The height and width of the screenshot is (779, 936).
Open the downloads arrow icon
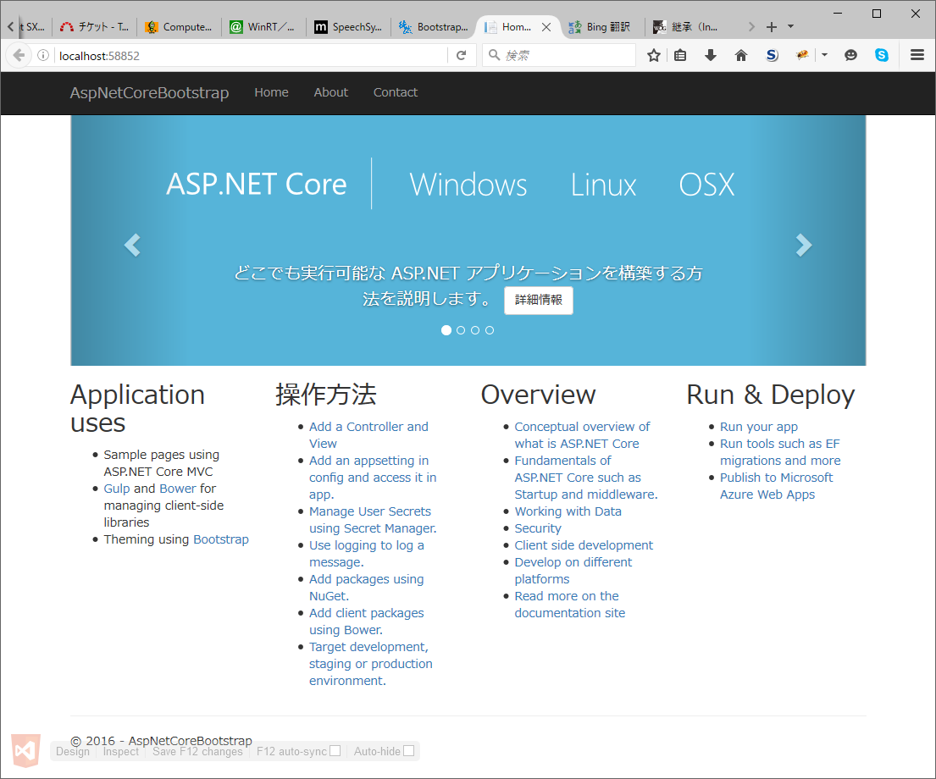(x=711, y=56)
